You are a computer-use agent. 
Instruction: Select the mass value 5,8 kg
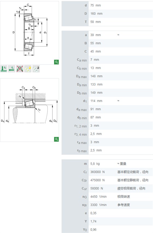[95, 164]
